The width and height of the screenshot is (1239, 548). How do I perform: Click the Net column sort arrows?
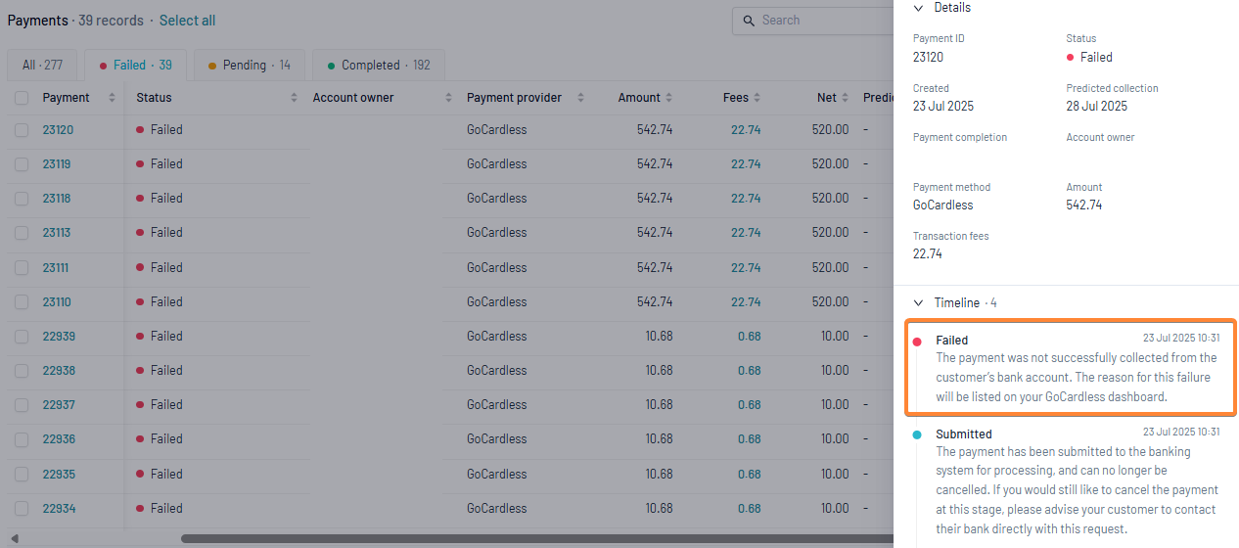pyautogui.click(x=846, y=98)
